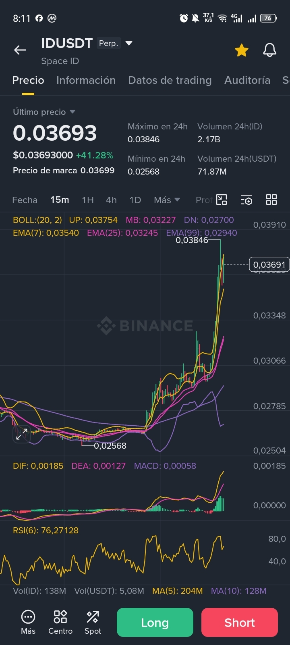Open the Auditoría tab
The image size is (290, 645).
pyautogui.click(x=247, y=80)
